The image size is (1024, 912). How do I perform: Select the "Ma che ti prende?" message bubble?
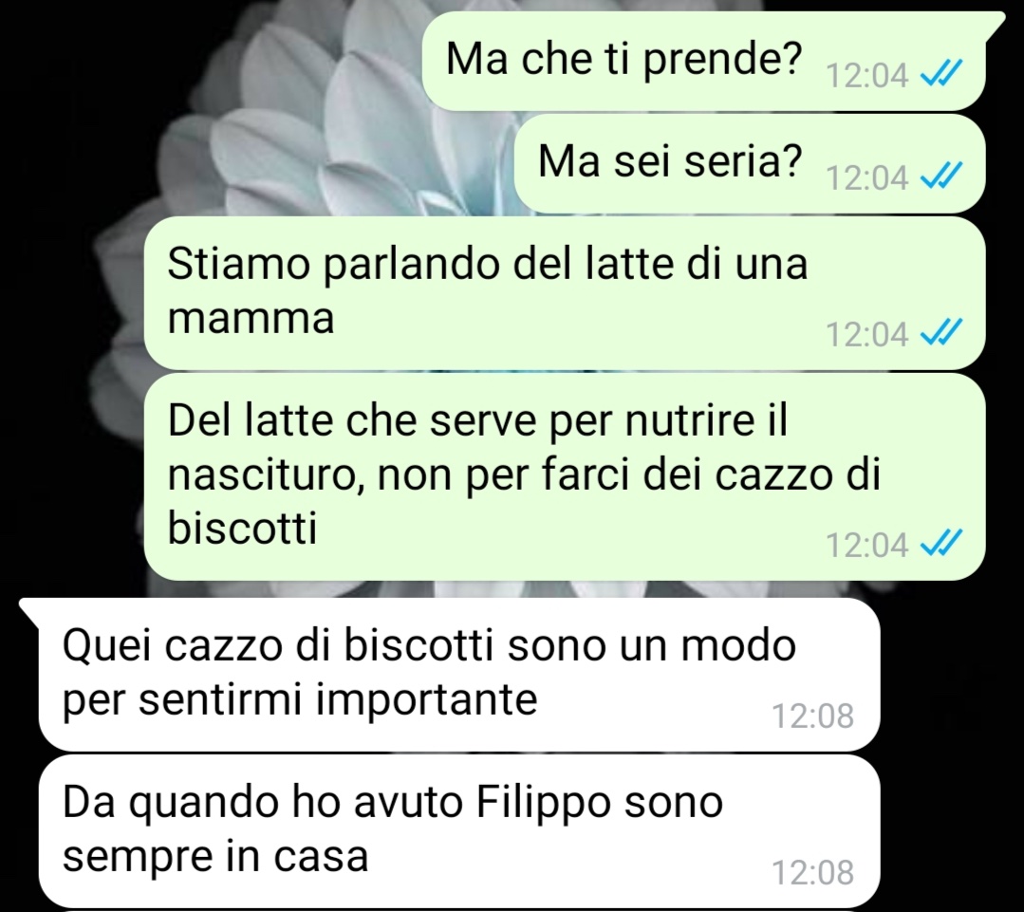coord(704,61)
